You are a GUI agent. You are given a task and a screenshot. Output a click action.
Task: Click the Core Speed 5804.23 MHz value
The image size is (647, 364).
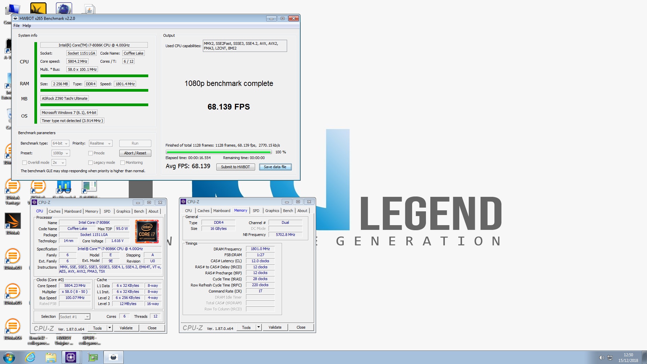point(75,285)
